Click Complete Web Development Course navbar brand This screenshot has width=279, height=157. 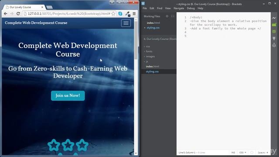pyautogui.click(x=36, y=23)
